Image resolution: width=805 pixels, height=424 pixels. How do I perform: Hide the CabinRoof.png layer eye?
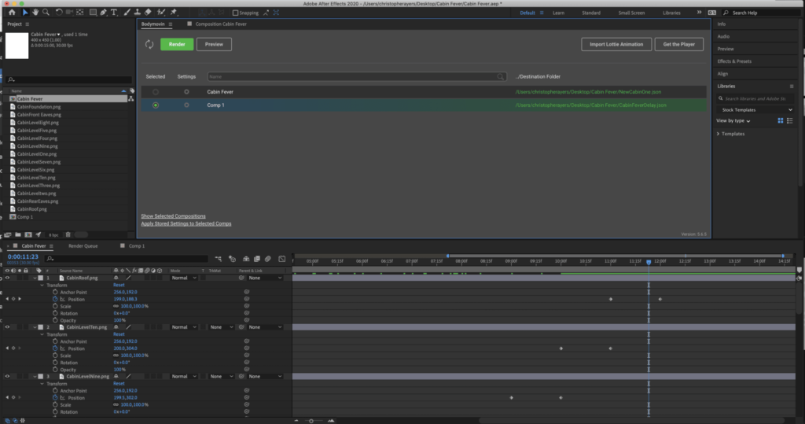click(x=7, y=278)
